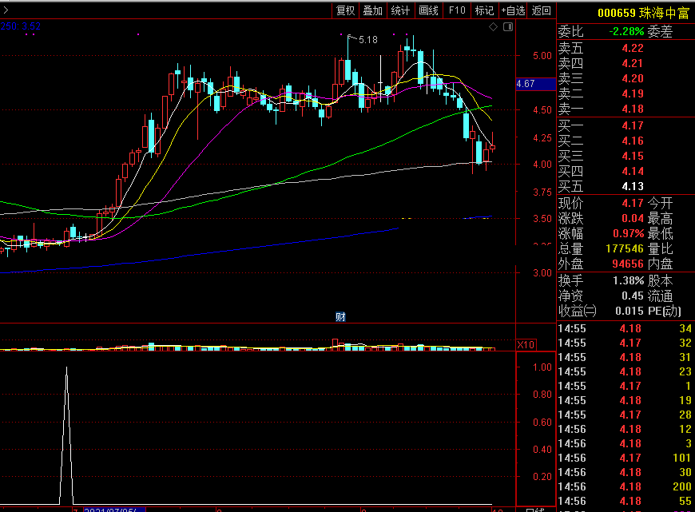
Task: Expand the panel with top-left arrow
Action: pos(6,10)
